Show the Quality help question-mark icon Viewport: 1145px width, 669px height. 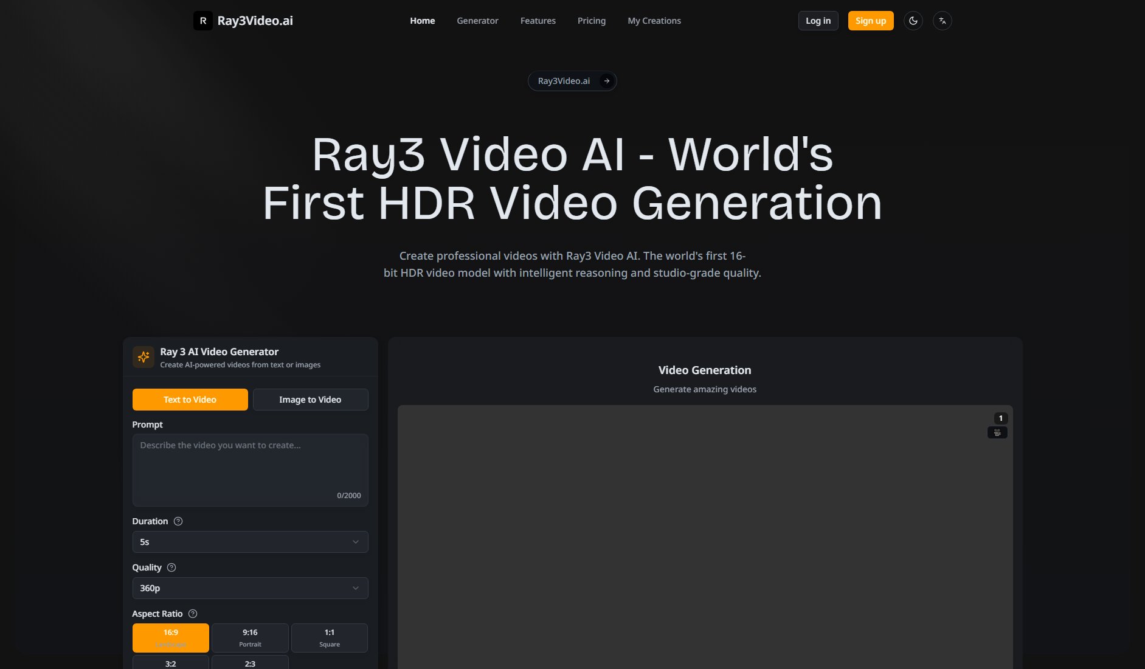click(x=171, y=567)
